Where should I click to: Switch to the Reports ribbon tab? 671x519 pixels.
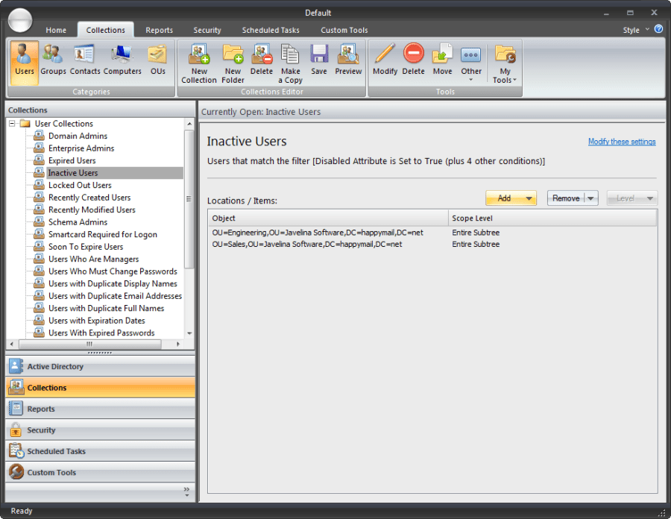pos(159,30)
